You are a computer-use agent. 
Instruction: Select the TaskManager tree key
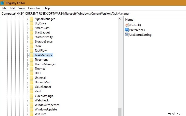[x=43, y=55]
